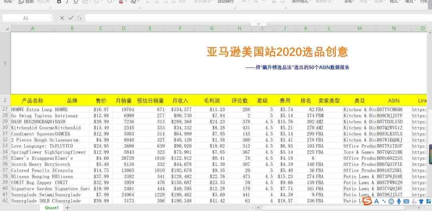The height and width of the screenshot is (211, 432).
Task: Open the Sogou toolbox grid icon
Action: click(x=428, y=201)
